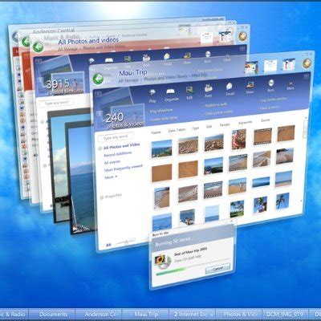Click Order prints online link
The width and height of the screenshot is (321, 321).
tap(218, 113)
